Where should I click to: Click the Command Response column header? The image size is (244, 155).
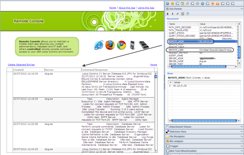[x=117, y=70]
